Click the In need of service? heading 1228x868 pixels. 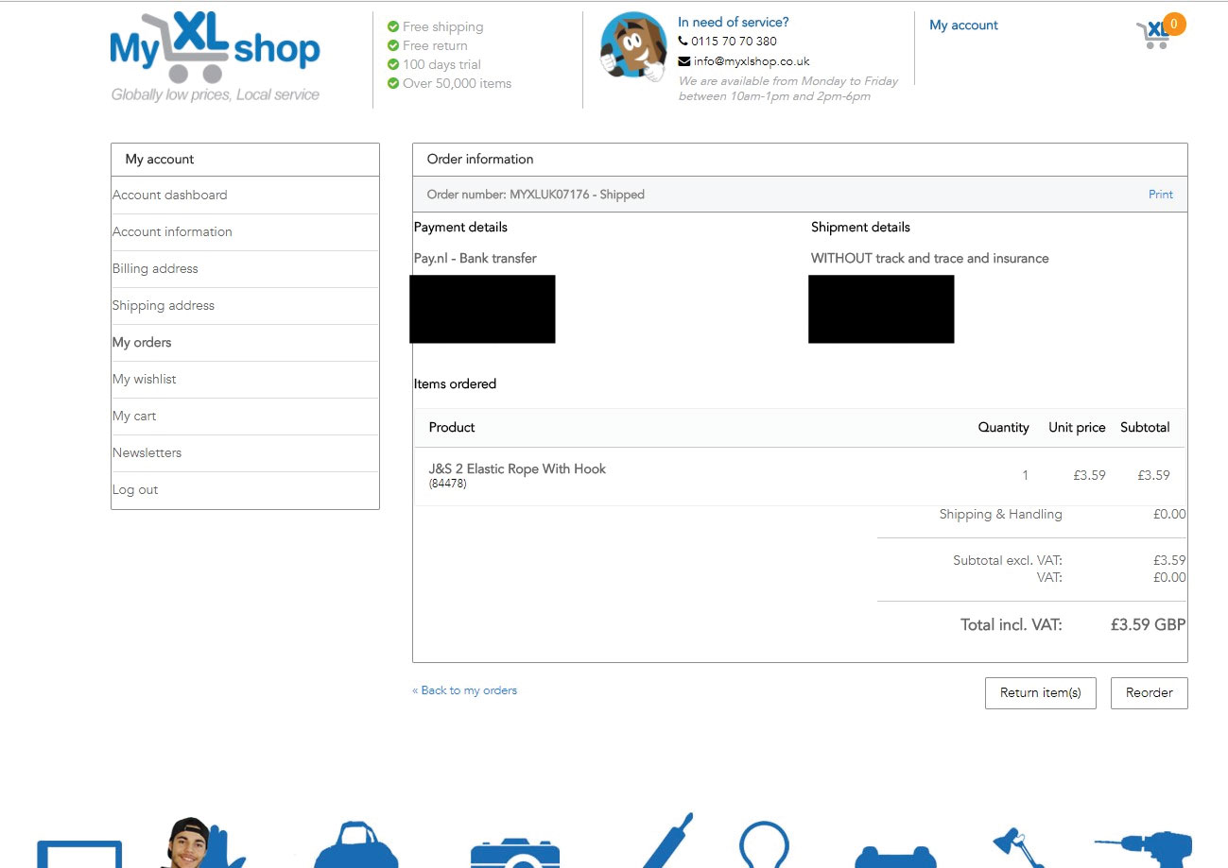point(734,22)
